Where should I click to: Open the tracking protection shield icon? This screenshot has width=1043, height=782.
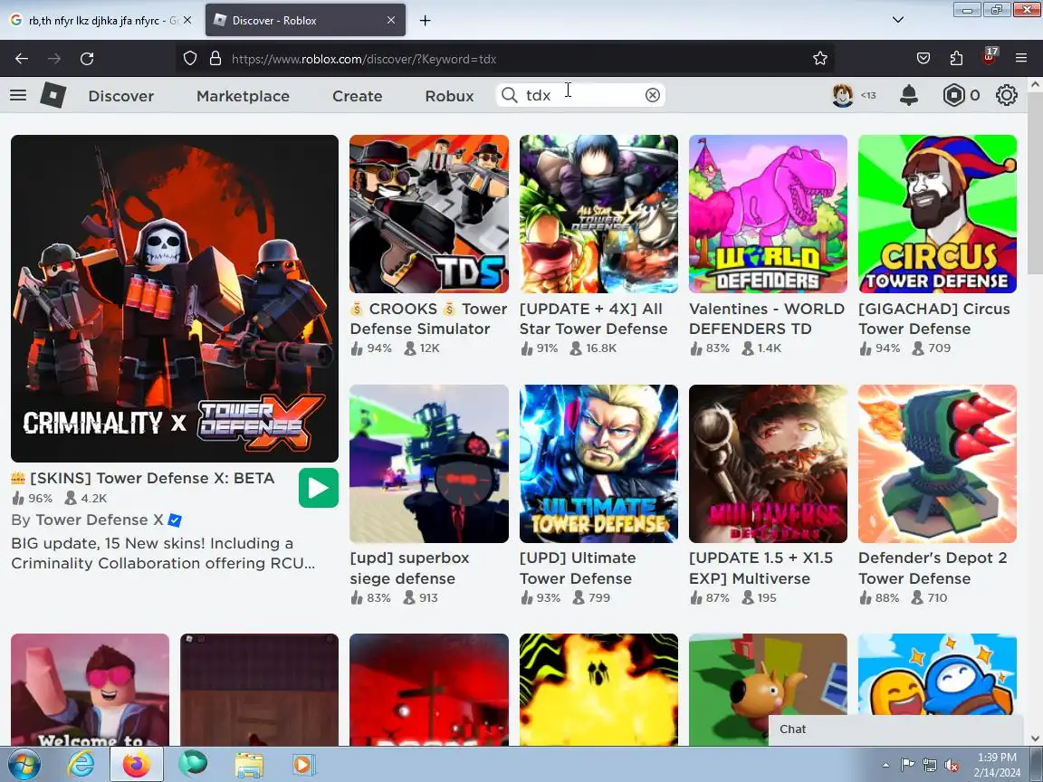[190, 59]
